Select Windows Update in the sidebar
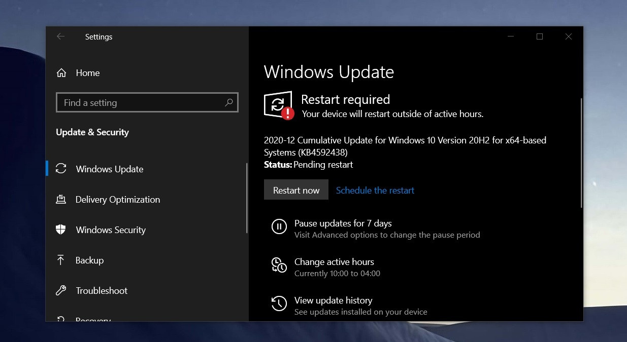 click(109, 169)
